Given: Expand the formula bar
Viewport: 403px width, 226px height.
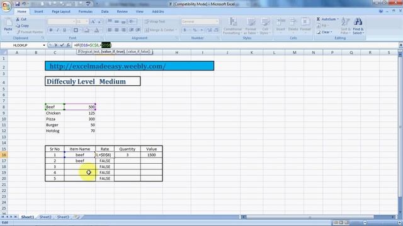Looking at the screenshot, I should [x=400, y=45].
